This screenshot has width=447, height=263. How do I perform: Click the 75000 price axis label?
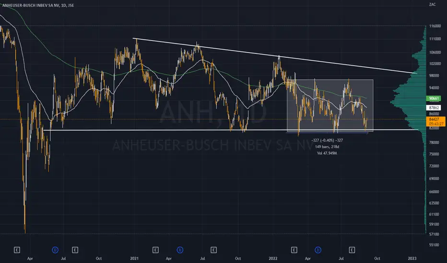coord(434,154)
